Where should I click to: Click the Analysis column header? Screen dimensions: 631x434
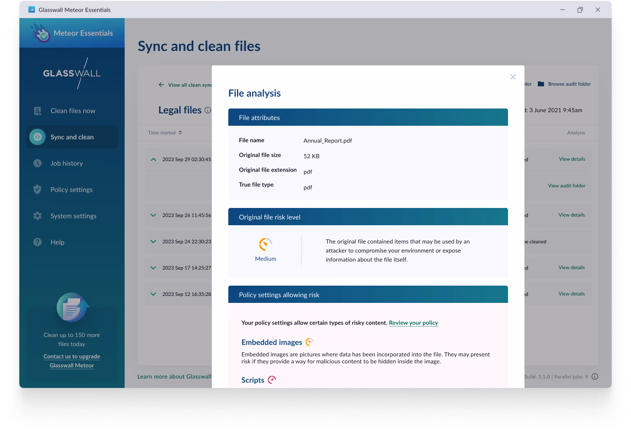coord(576,133)
